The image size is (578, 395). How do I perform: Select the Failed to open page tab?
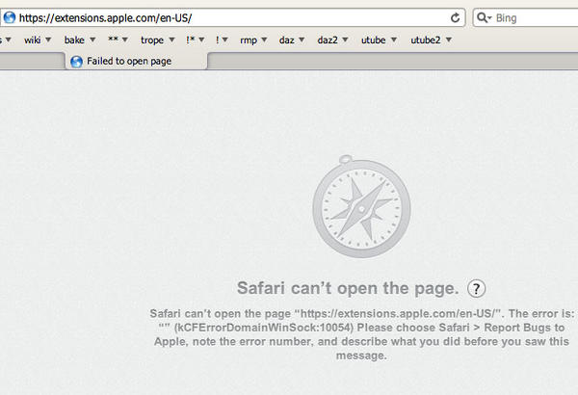[137, 62]
